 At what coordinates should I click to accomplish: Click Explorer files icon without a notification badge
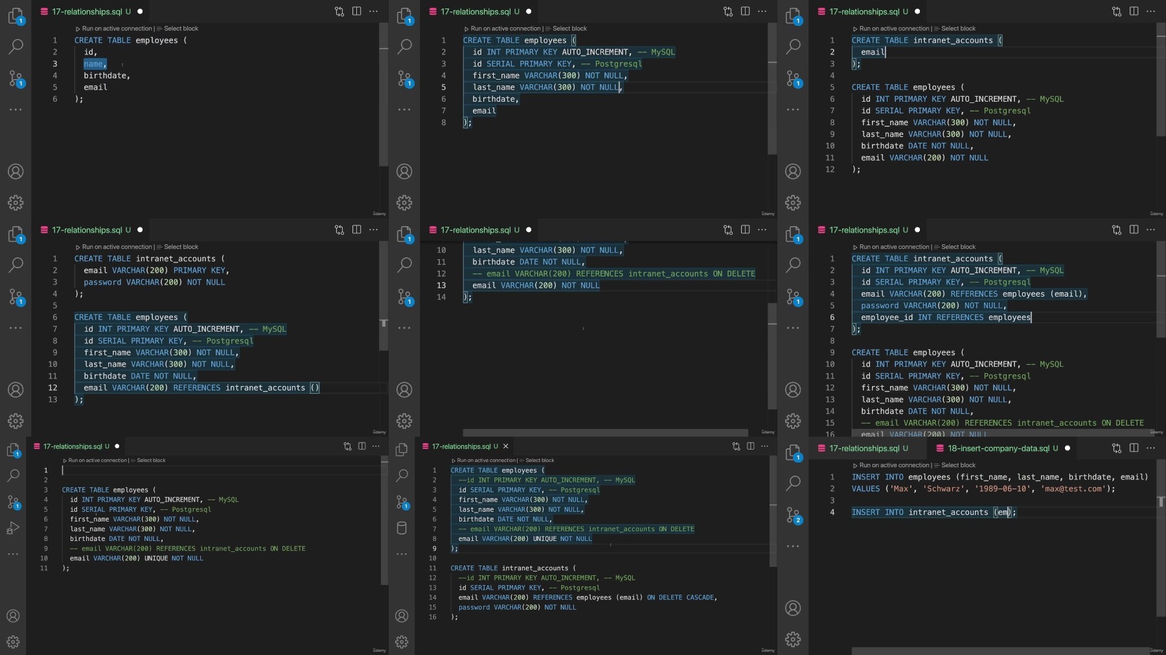click(402, 449)
